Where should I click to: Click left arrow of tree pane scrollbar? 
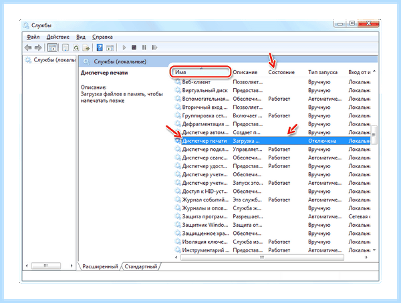tap(27, 266)
